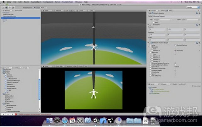Open the Changes dropdown in Server panel
The height and width of the screenshot is (127, 202).
[x=166, y=84]
